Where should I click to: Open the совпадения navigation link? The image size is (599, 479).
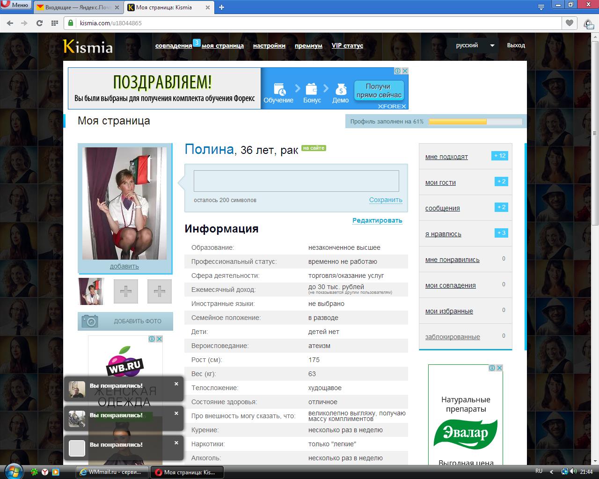pyautogui.click(x=174, y=46)
